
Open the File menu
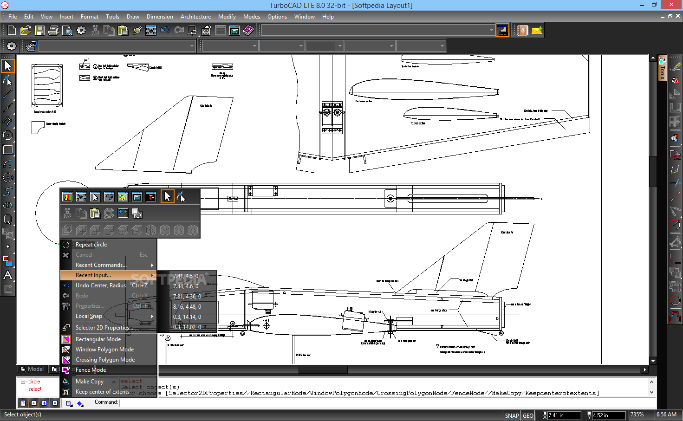point(13,17)
